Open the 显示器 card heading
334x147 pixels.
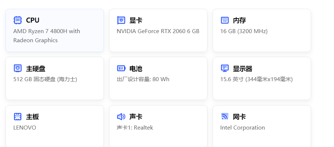[242, 69]
